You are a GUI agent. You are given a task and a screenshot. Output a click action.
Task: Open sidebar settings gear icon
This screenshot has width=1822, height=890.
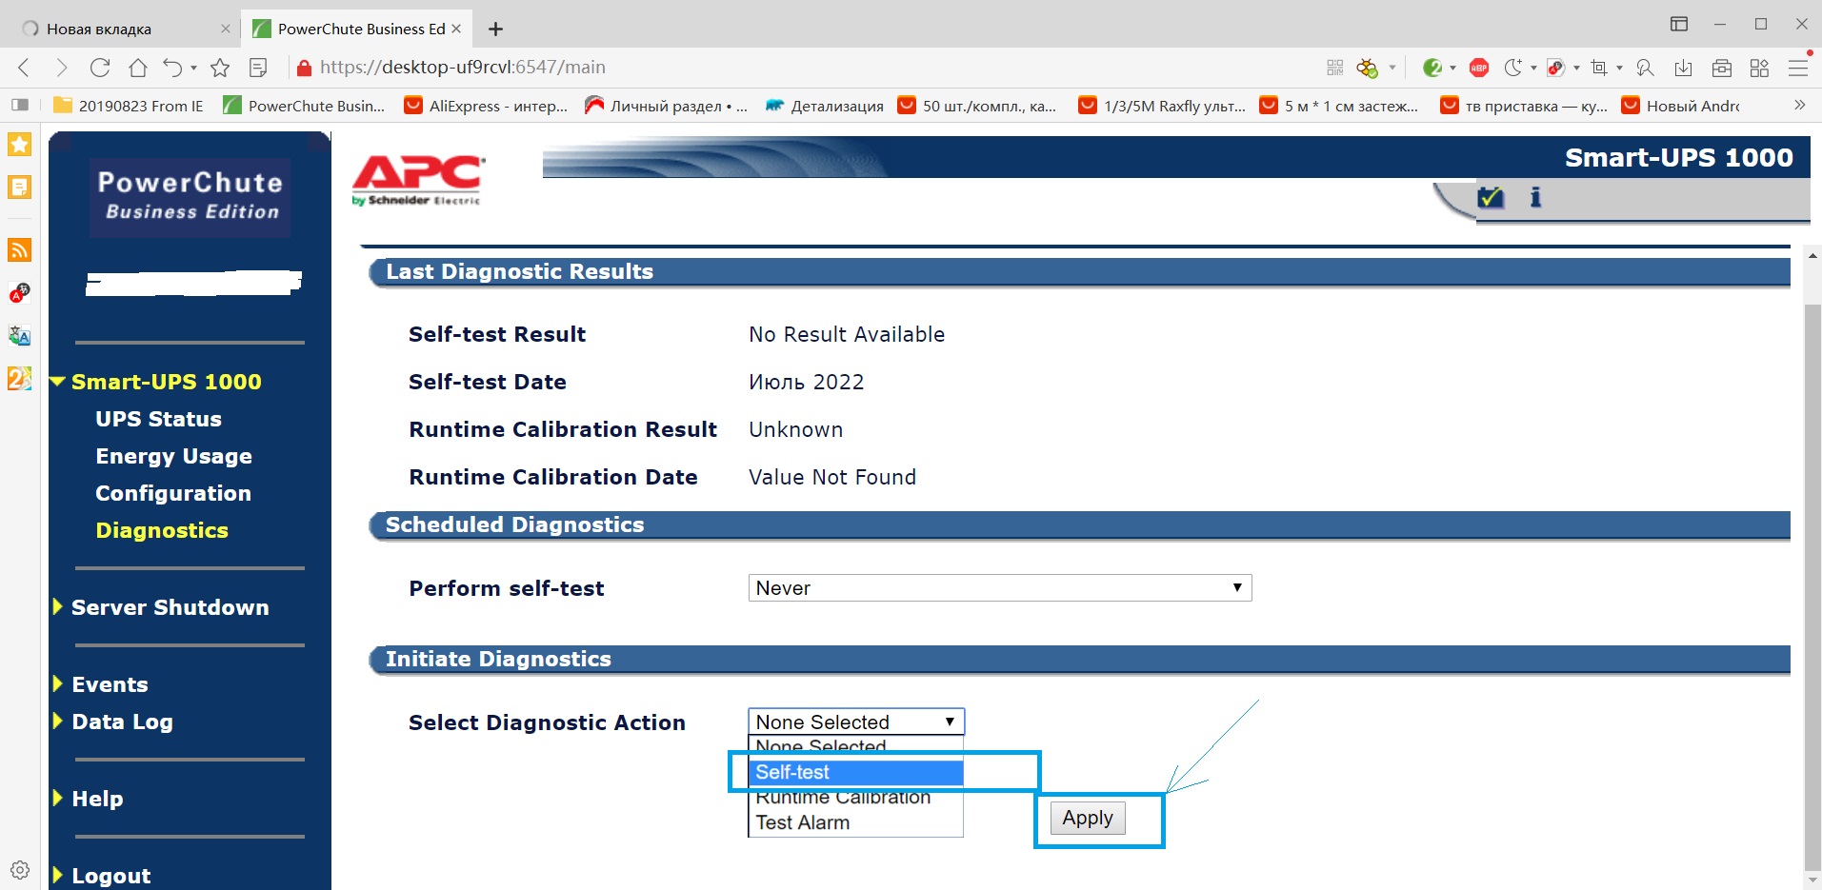[20, 870]
